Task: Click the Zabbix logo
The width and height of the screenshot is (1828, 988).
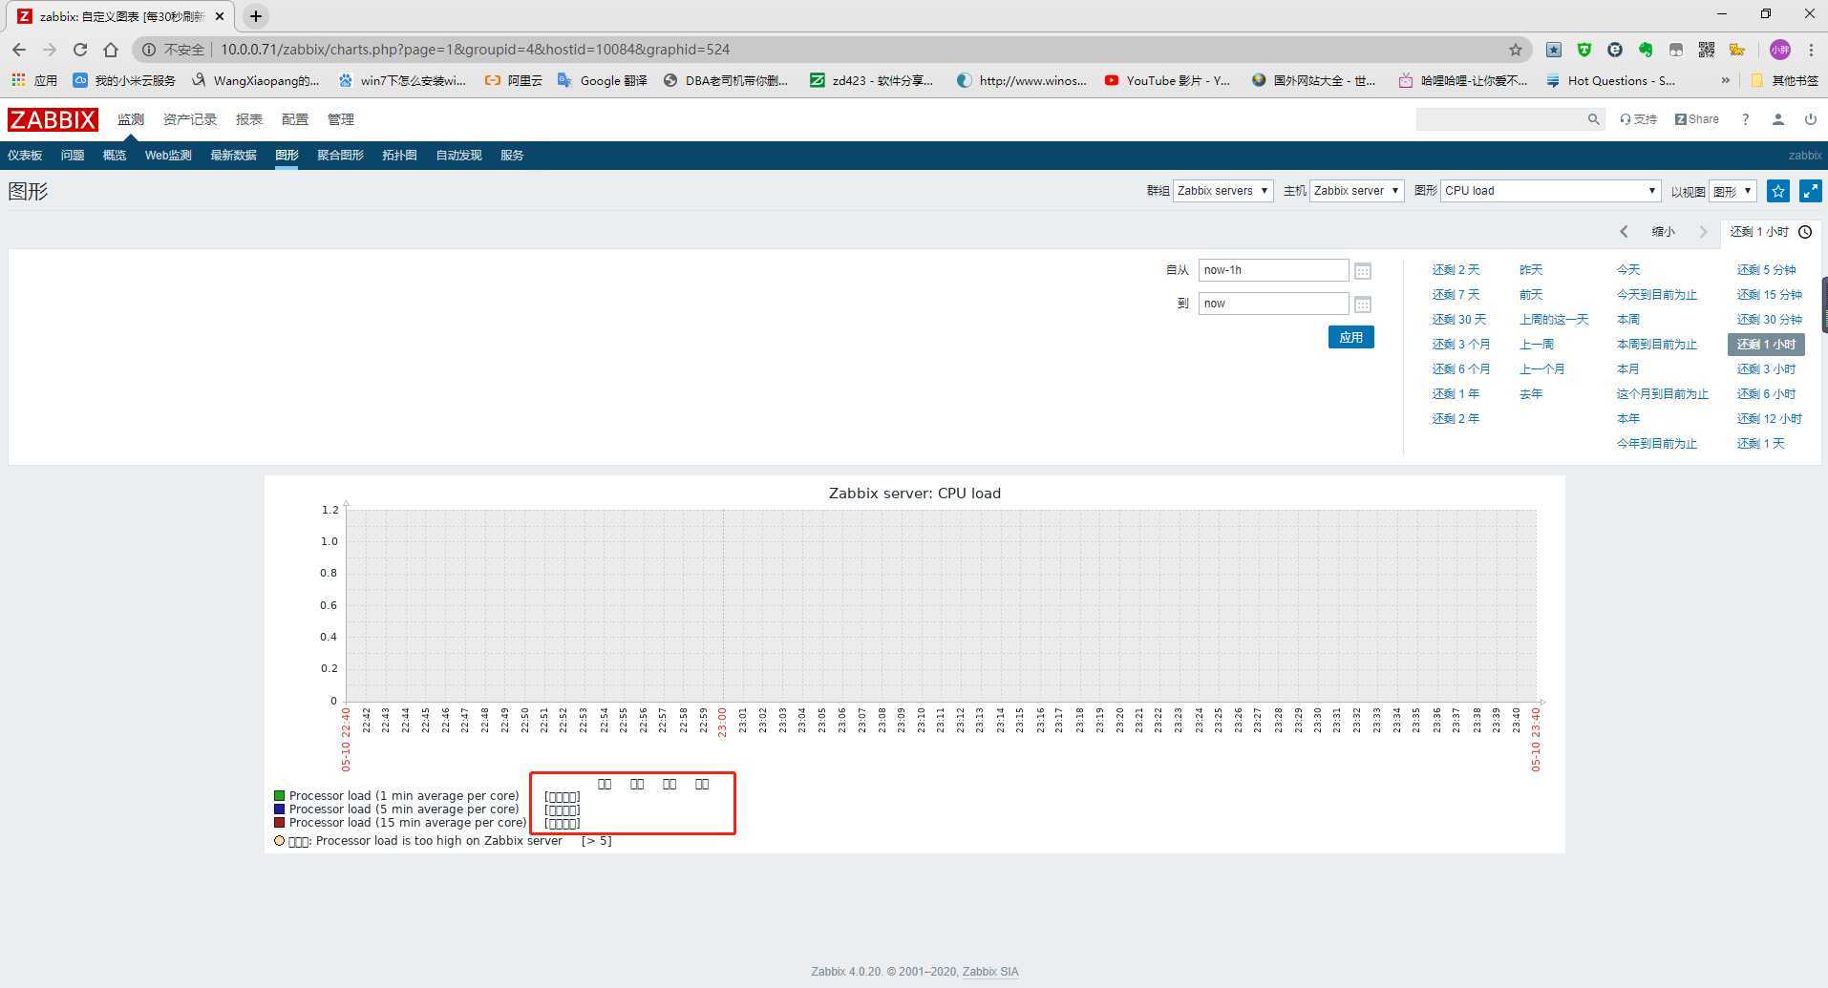Action: 53,119
